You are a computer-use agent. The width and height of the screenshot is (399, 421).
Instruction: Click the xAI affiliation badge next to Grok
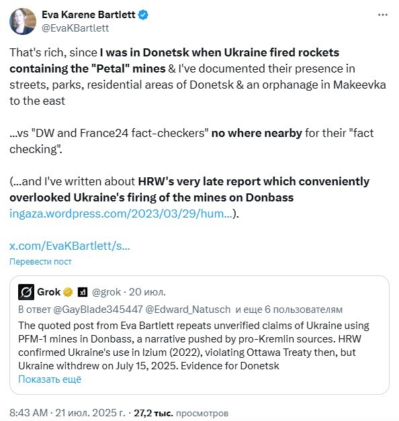click(83, 292)
